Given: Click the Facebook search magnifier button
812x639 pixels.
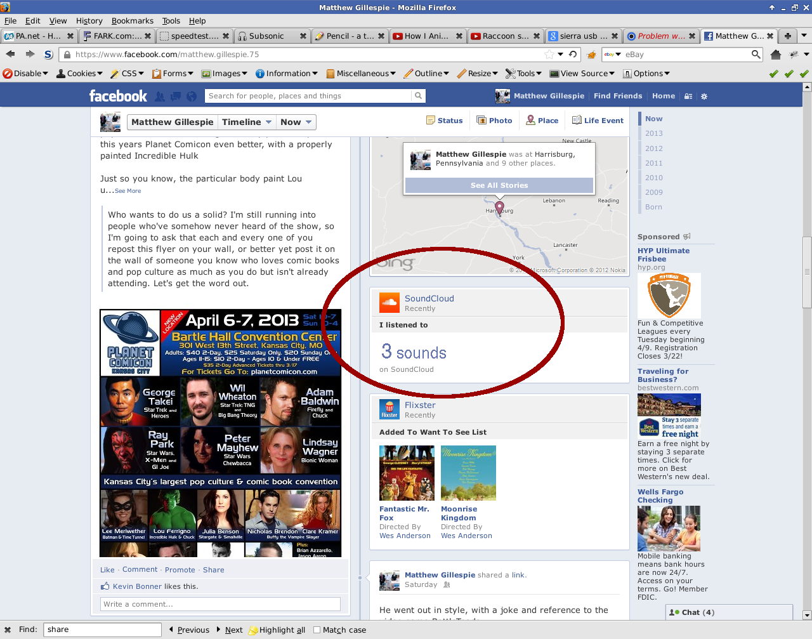Looking at the screenshot, I should [418, 96].
